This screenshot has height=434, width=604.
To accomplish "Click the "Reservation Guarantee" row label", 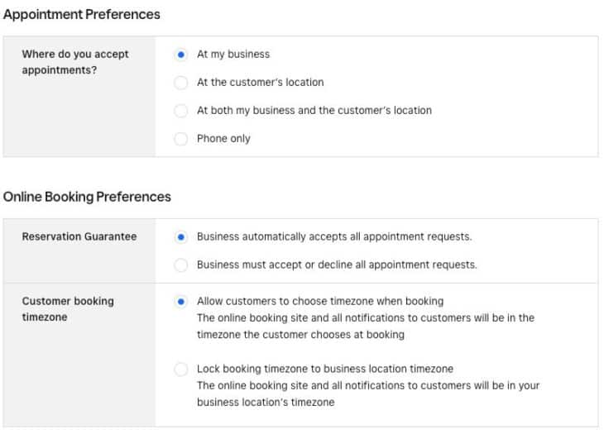I will 79,236.
